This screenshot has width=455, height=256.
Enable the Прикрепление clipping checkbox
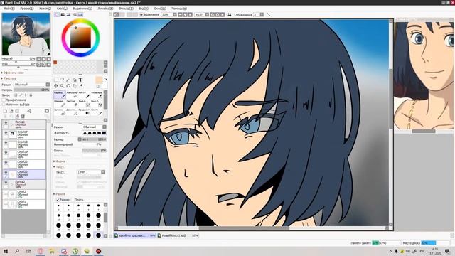click(x=4, y=100)
